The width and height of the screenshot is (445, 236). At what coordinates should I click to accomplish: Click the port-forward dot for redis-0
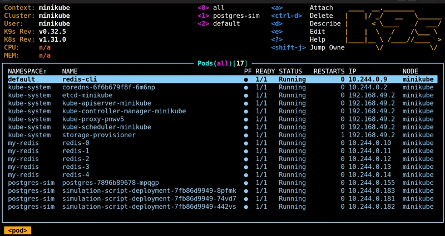pos(246,143)
